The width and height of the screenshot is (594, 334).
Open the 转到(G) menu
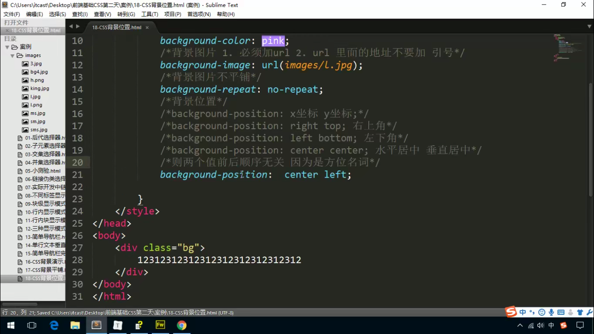click(126, 14)
